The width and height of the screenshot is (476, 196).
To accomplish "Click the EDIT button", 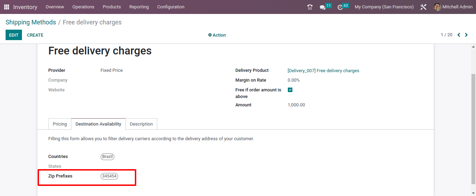I will click(14, 35).
